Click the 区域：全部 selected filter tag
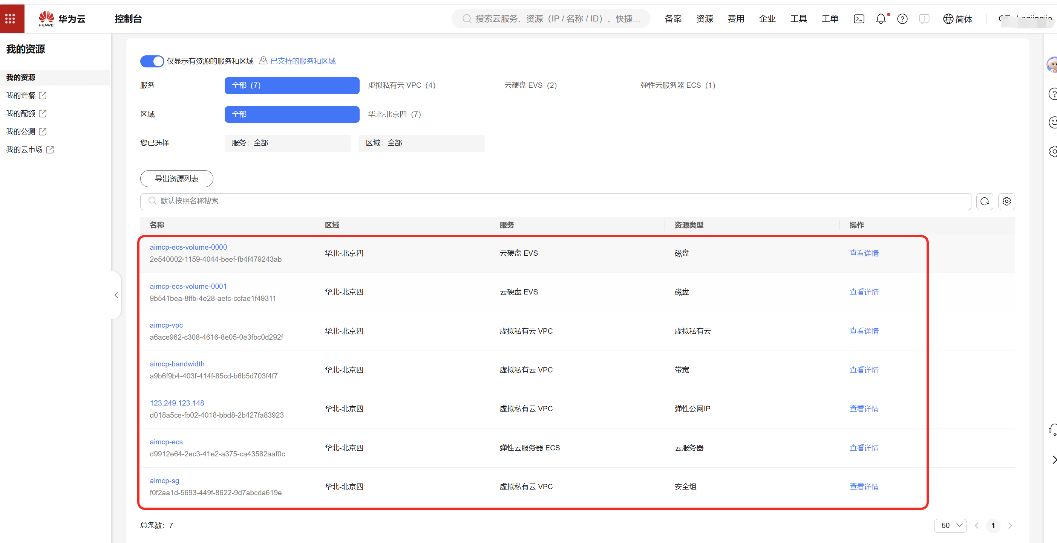 [x=421, y=143]
